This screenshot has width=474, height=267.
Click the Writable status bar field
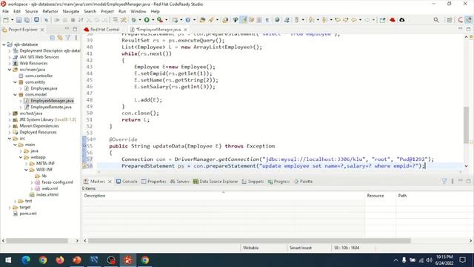click(x=264, y=248)
